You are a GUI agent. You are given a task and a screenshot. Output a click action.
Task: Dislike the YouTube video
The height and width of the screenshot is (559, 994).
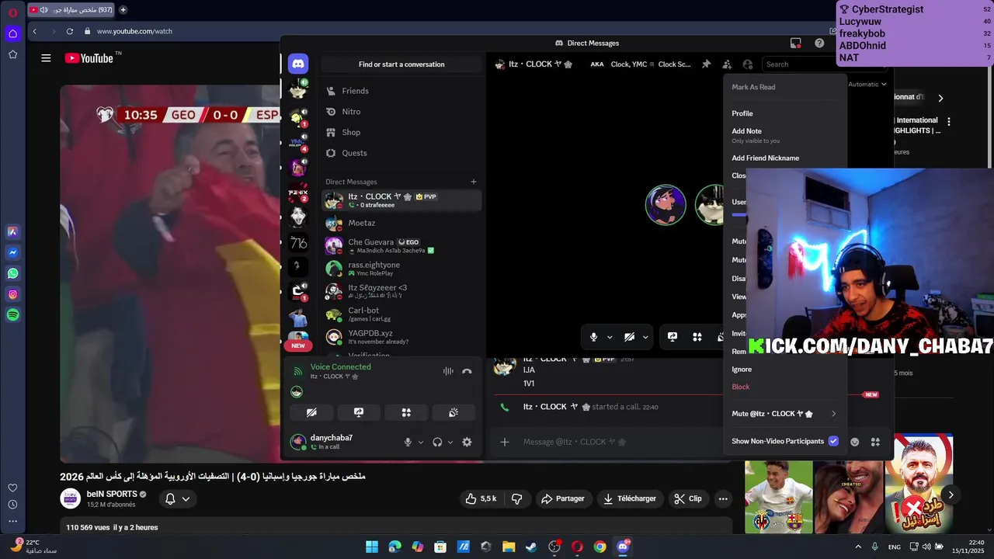tap(516, 498)
